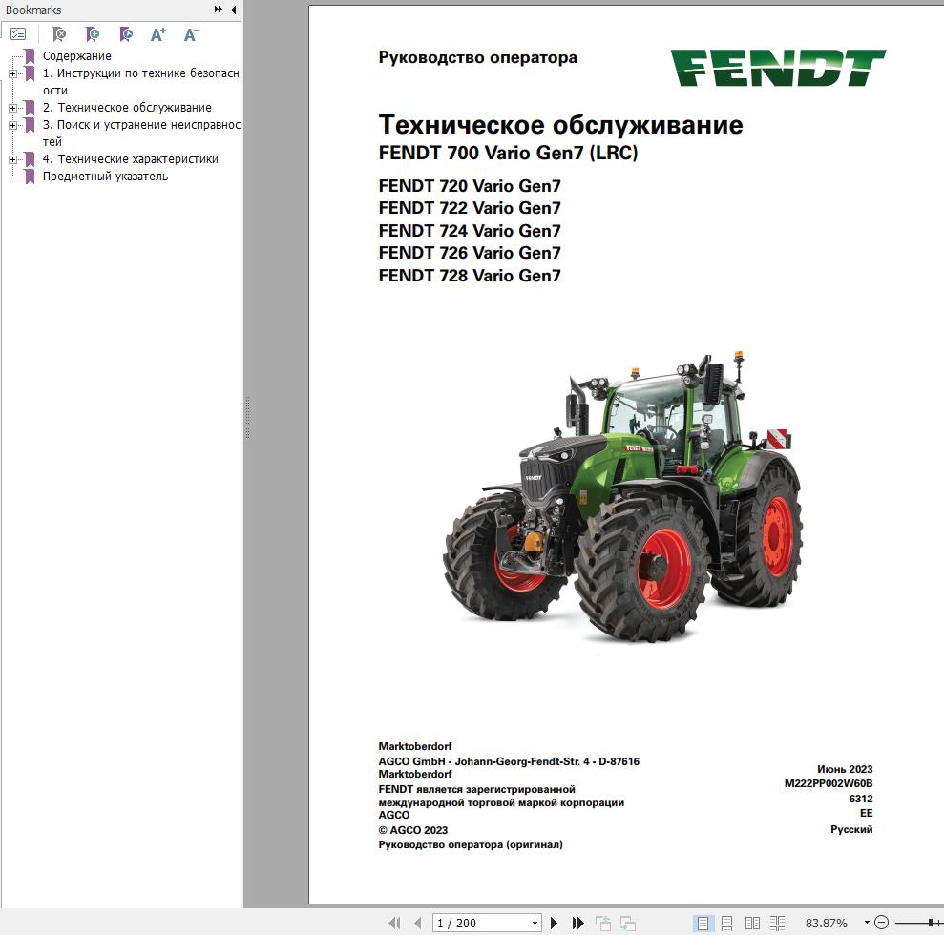Click the next view icon
Screen dimensions: 944x935
(x=628, y=923)
